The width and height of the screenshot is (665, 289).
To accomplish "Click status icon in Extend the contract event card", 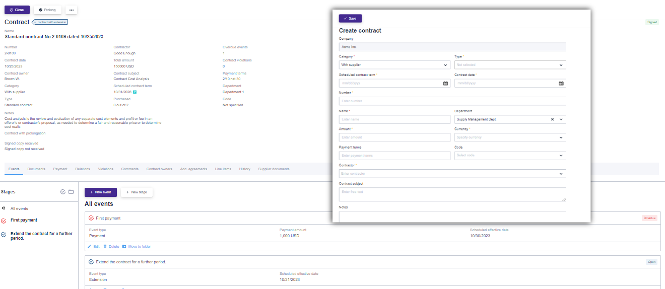I will coord(91,262).
